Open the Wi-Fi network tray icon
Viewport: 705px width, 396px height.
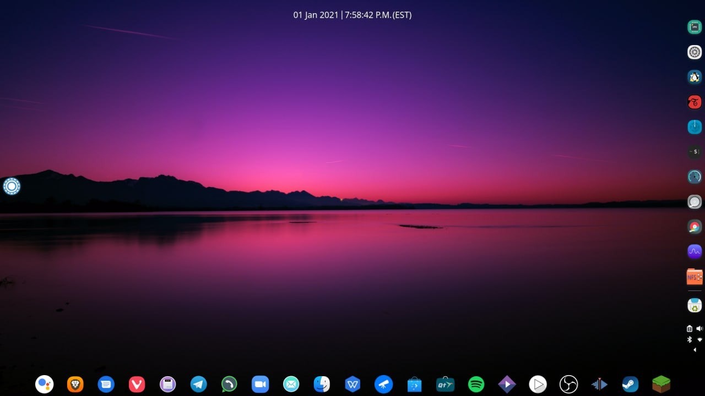click(x=699, y=339)
